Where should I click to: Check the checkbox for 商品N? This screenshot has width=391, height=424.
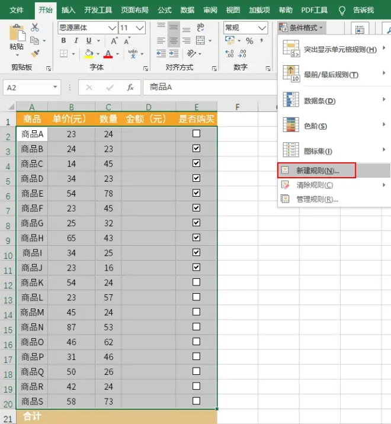[x=197, y=327]
